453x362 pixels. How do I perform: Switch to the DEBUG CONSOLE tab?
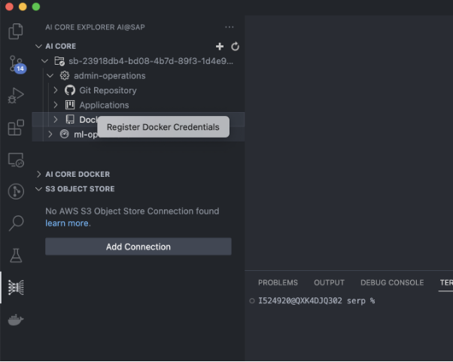point(392,282)
